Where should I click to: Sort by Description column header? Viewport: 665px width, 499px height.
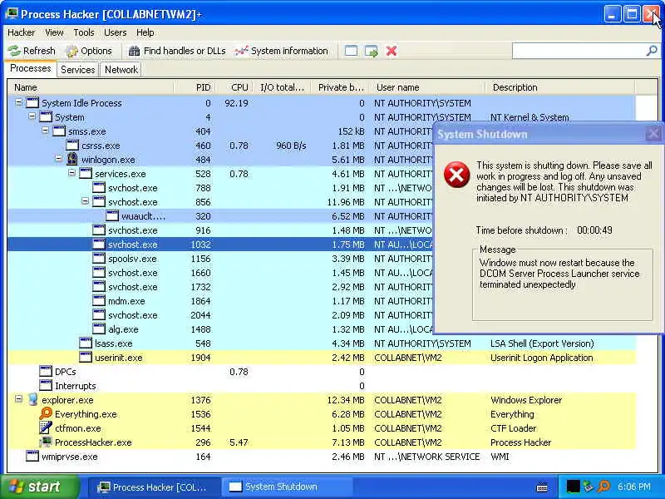pyautogui.click(x=560, y=87)
